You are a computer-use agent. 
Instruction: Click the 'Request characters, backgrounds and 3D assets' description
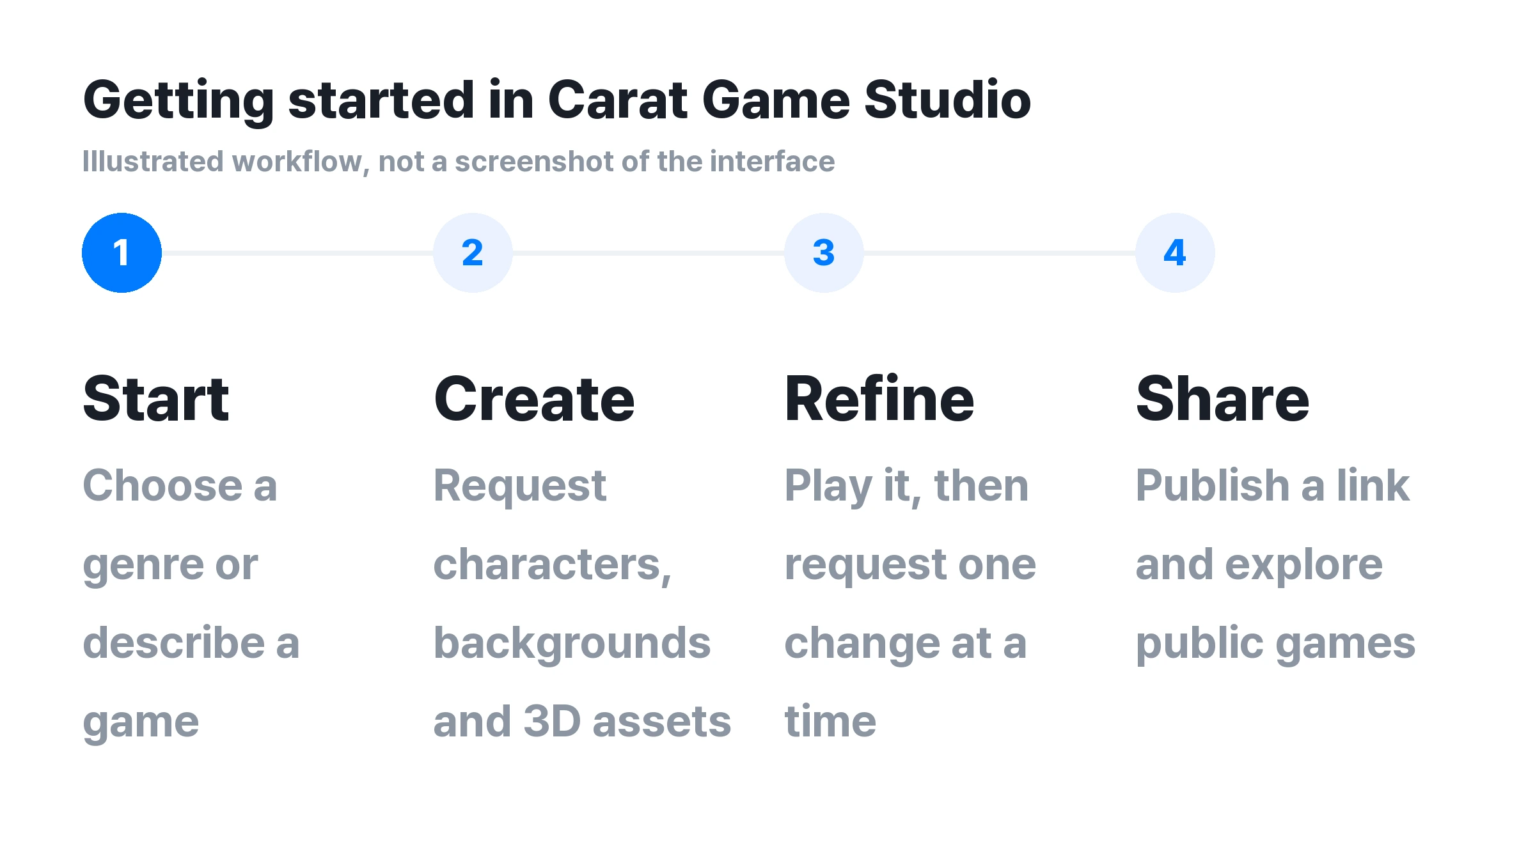(x=582, y=603)
